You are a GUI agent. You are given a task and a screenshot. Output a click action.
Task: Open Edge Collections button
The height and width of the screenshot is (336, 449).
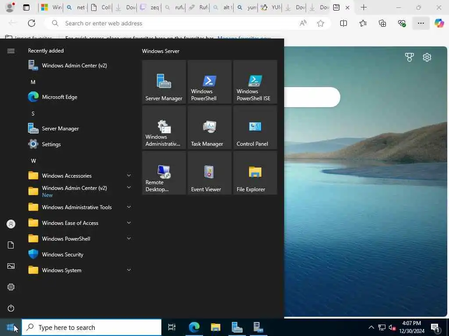coord(382,23)
